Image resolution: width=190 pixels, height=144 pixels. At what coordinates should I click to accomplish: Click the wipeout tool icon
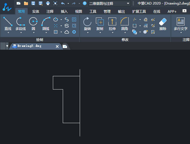tap(74, 26)
